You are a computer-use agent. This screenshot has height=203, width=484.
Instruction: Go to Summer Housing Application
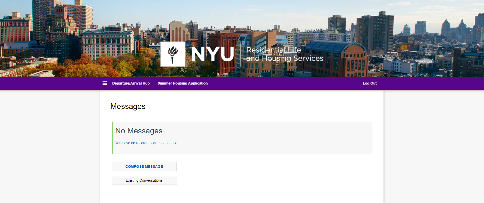click(183, 83)
